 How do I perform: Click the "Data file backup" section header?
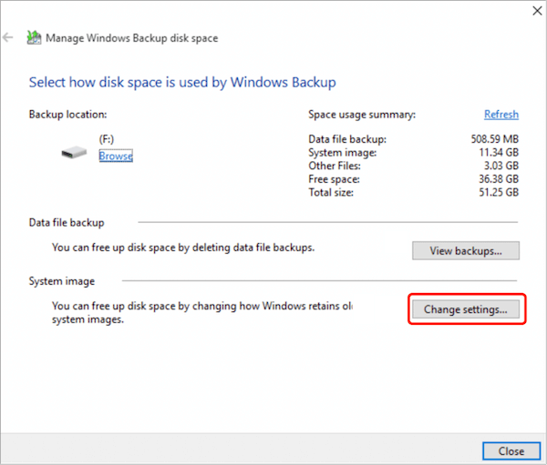(x=67, y=223)
